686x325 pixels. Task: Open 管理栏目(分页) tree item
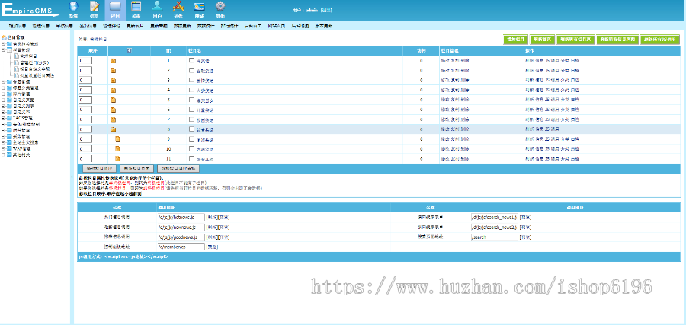tap(34, 62)
